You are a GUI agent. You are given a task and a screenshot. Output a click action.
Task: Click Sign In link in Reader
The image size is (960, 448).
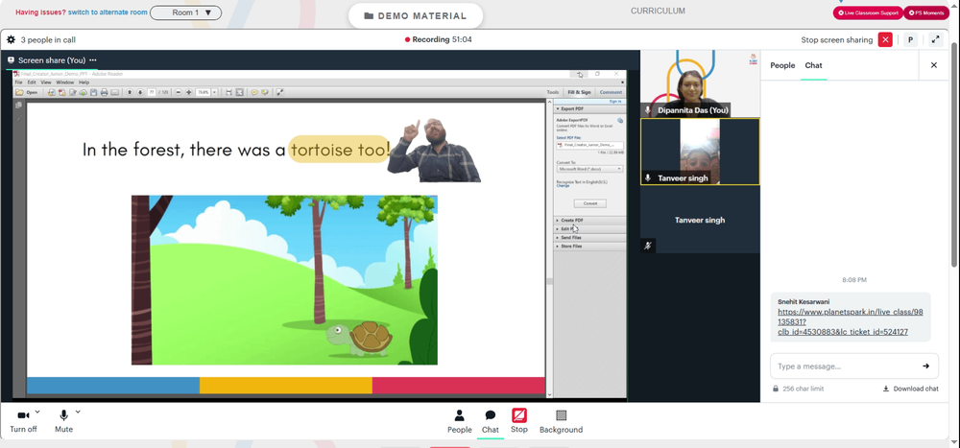[x=615, y=101]
